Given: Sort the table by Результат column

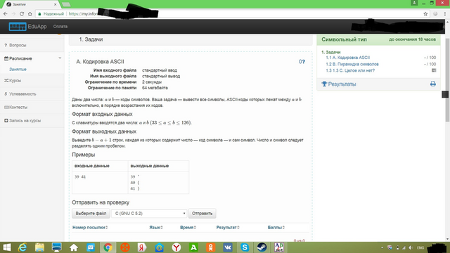Looking at the screenshot, I should 228,228.
